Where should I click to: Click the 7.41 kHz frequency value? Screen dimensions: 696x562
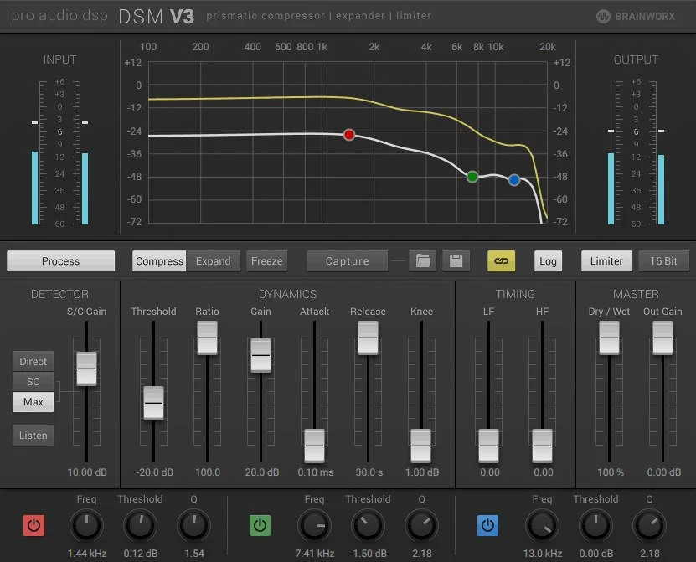tap(315, 554)
